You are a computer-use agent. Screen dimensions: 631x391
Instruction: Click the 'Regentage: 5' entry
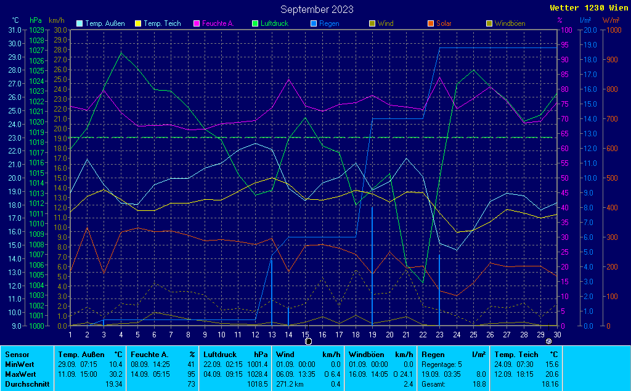pyautogui.click(x=442, y=364)
